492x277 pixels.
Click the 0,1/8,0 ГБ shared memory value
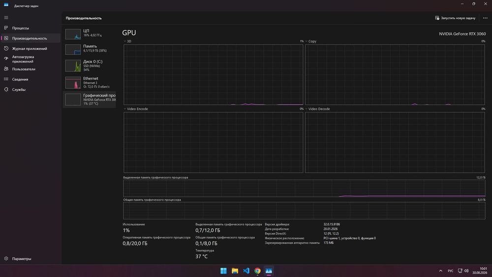pyautogui.click(x=206, y=244)
